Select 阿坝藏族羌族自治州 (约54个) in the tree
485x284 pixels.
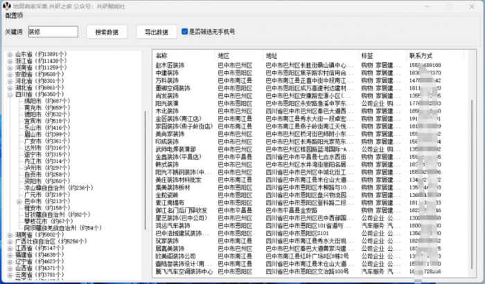point(63,228)
